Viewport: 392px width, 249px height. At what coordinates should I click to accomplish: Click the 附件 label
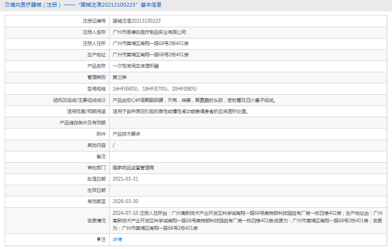[x=101, y=134]
